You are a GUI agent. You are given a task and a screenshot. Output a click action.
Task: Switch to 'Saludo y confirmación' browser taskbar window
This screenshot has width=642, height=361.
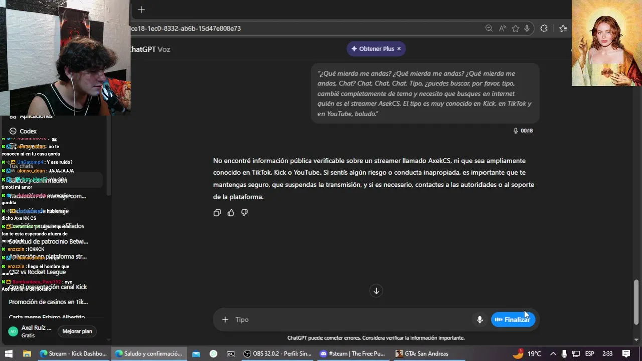[148, 353]
